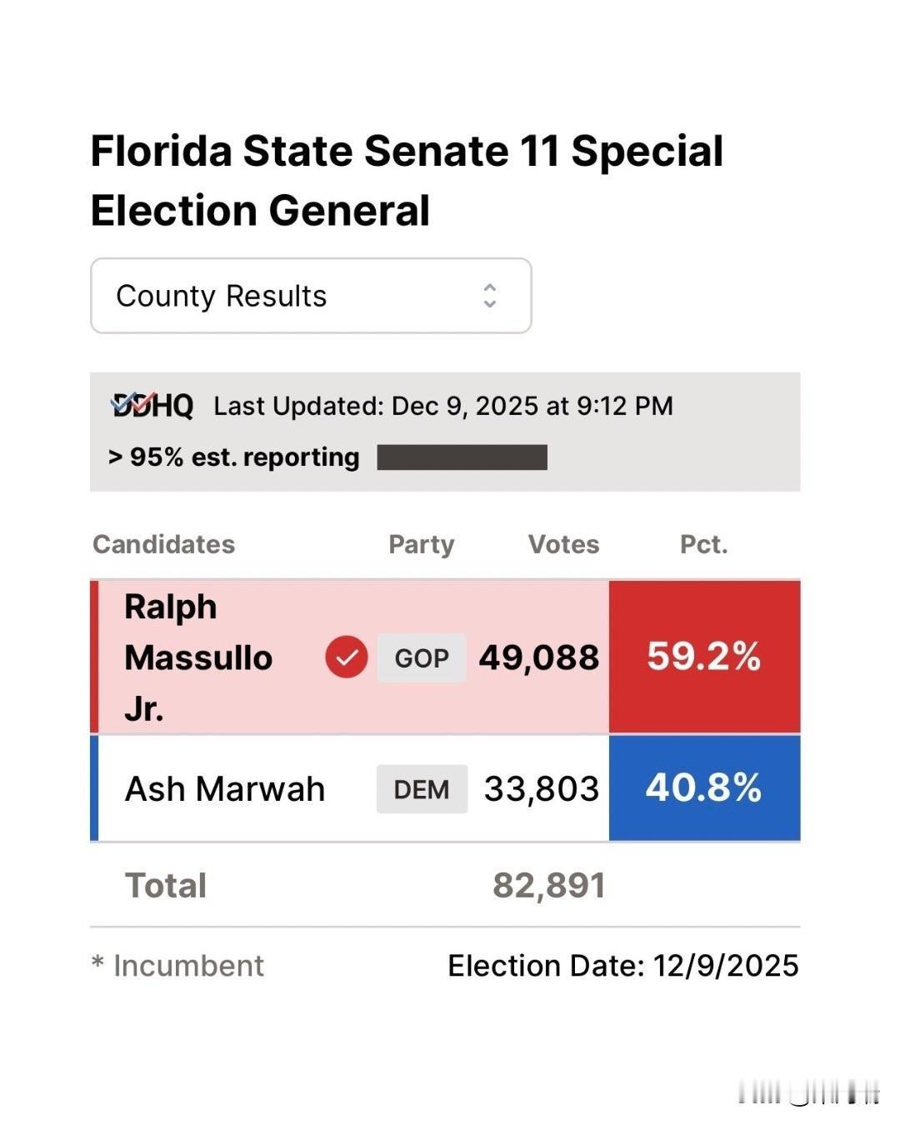The width and height of the screenshot is (900, 1125).
Task: Click the red winner checkmark icon
Action: pos(347,657)
